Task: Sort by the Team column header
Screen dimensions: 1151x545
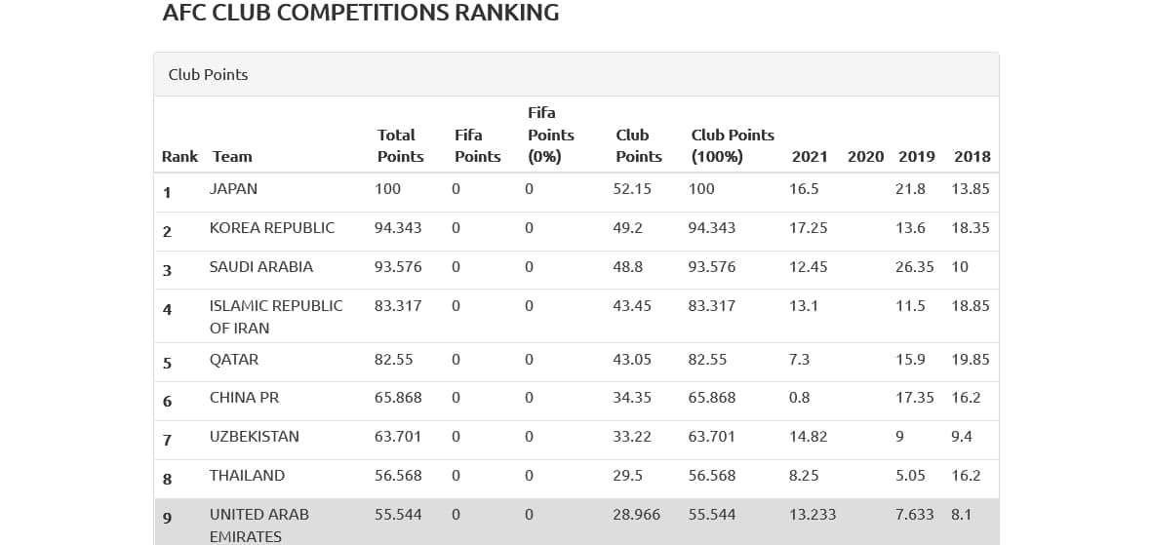Action: (232, 156)
